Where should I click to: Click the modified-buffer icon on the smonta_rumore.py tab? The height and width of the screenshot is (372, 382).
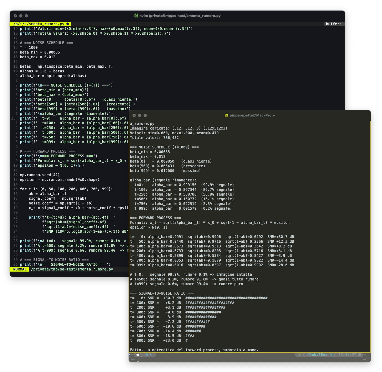point(68,24)
